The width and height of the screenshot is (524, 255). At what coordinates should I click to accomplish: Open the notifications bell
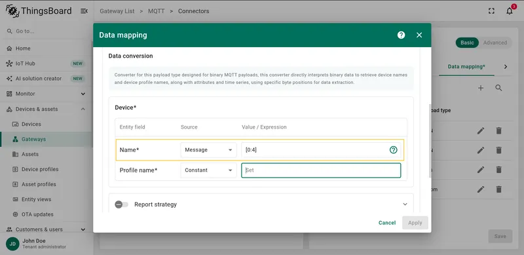510,11
